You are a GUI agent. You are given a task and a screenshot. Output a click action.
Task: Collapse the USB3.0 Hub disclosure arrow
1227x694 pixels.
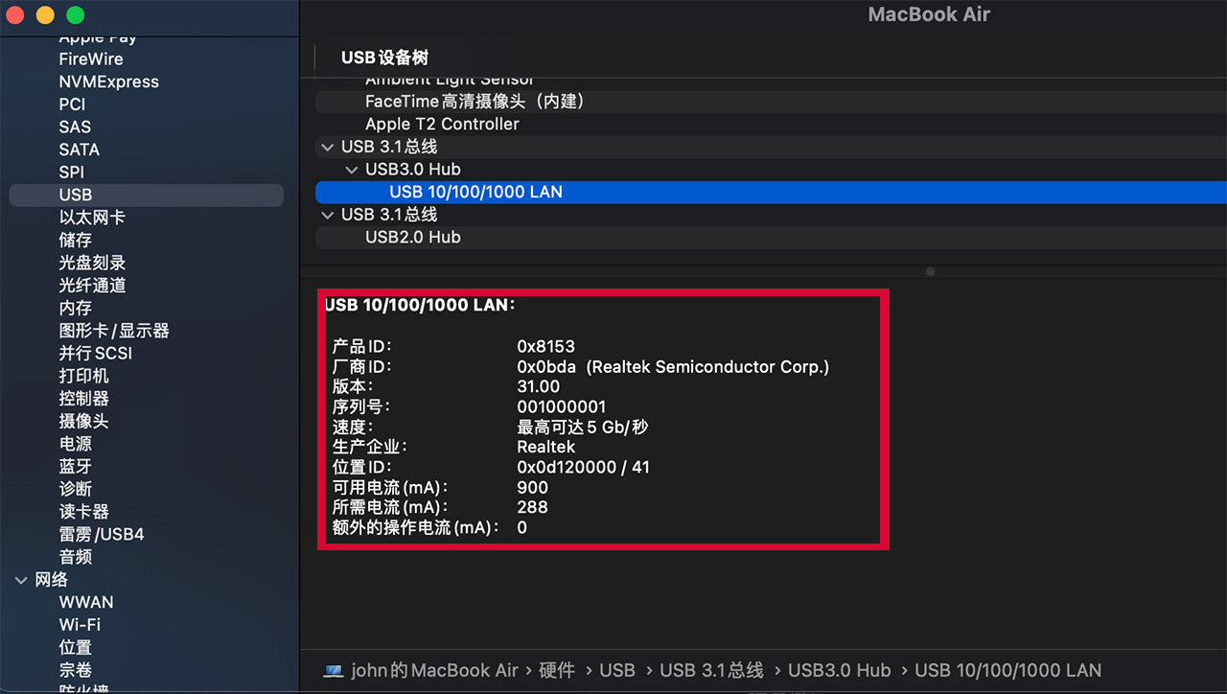(x=351, y=170)
